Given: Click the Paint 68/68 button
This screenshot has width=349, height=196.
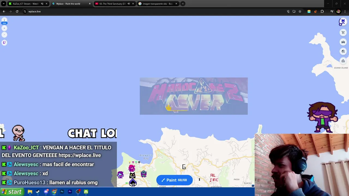Looking at the screenshot, I should pos(174,180).
